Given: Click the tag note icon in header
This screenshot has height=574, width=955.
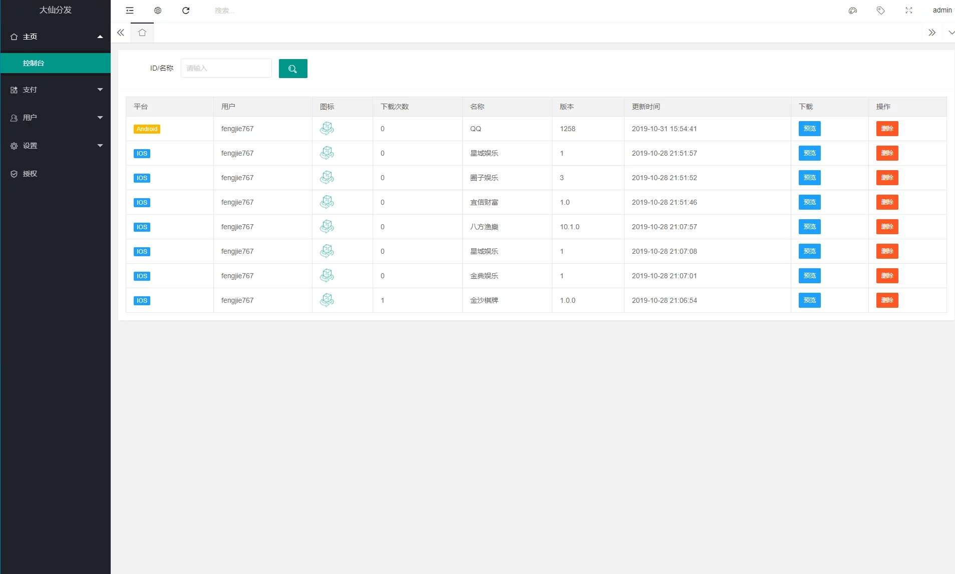Looking at the screenshot, I should pos(881,11).
